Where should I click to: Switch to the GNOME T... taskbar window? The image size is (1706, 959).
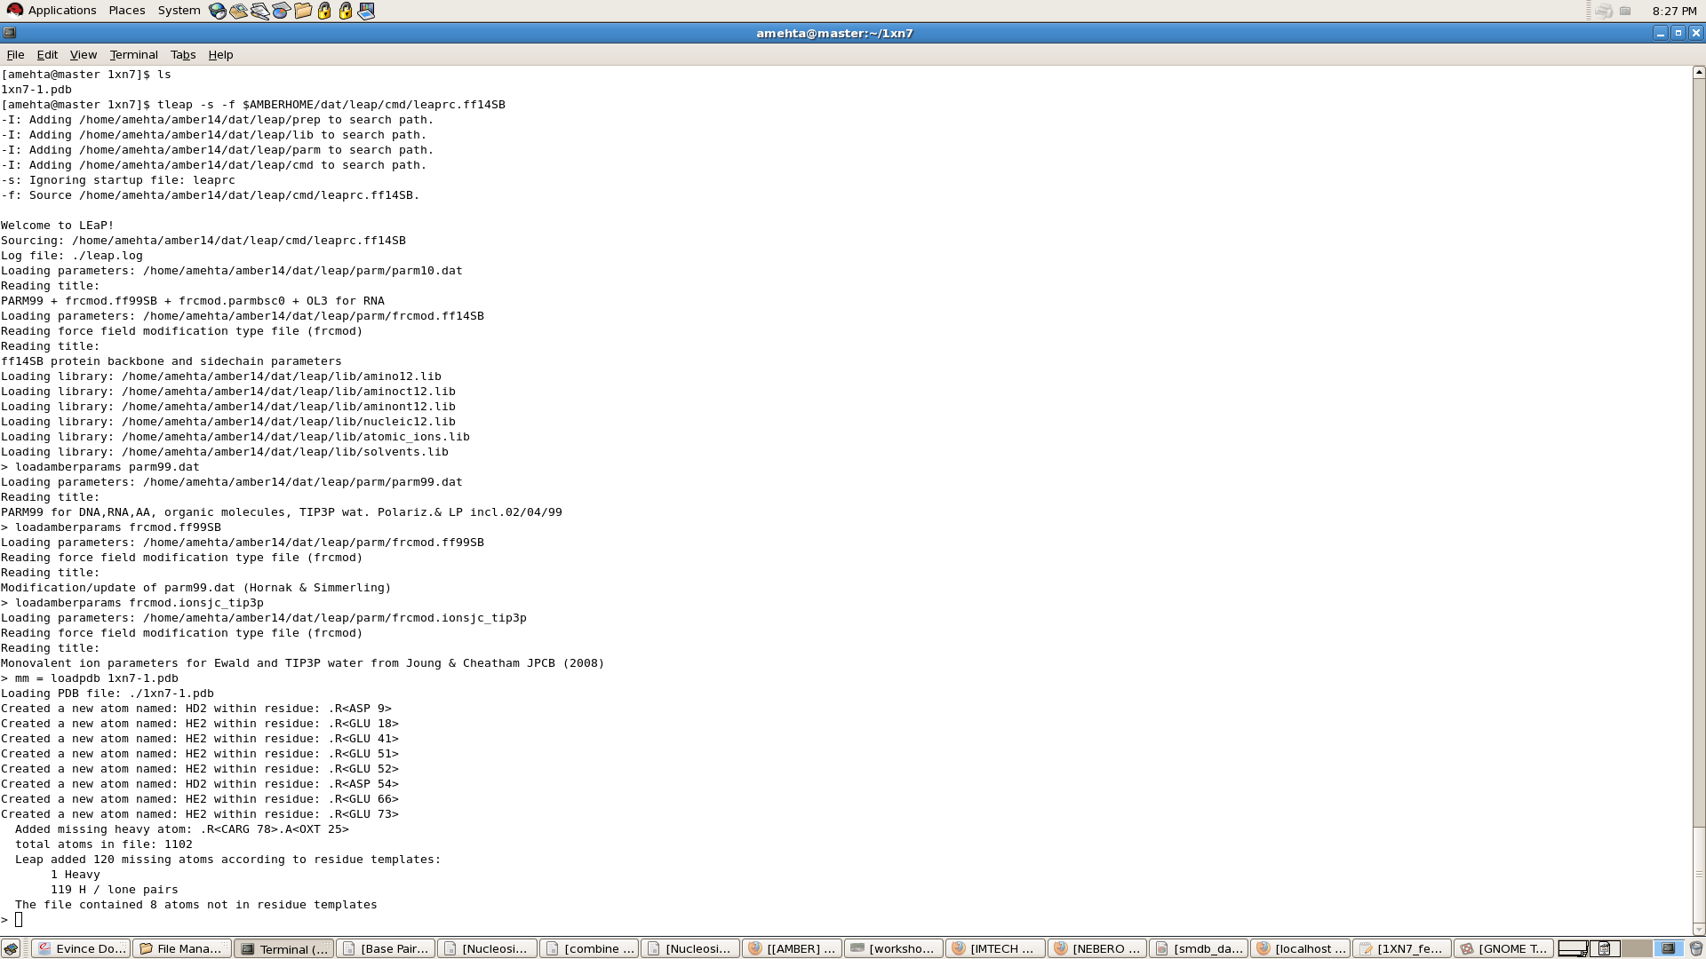(1503, 948)
